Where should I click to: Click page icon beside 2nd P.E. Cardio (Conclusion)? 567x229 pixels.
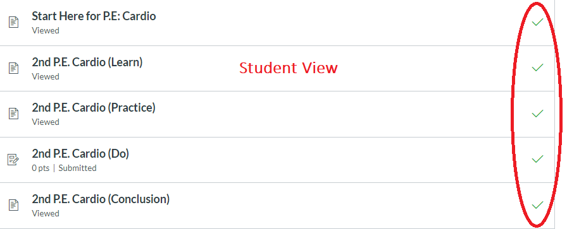pyautogui.click(x=13, y=205)
